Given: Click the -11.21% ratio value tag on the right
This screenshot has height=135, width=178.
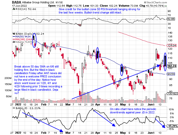Looking at the screenshot, I should [172, 126].
